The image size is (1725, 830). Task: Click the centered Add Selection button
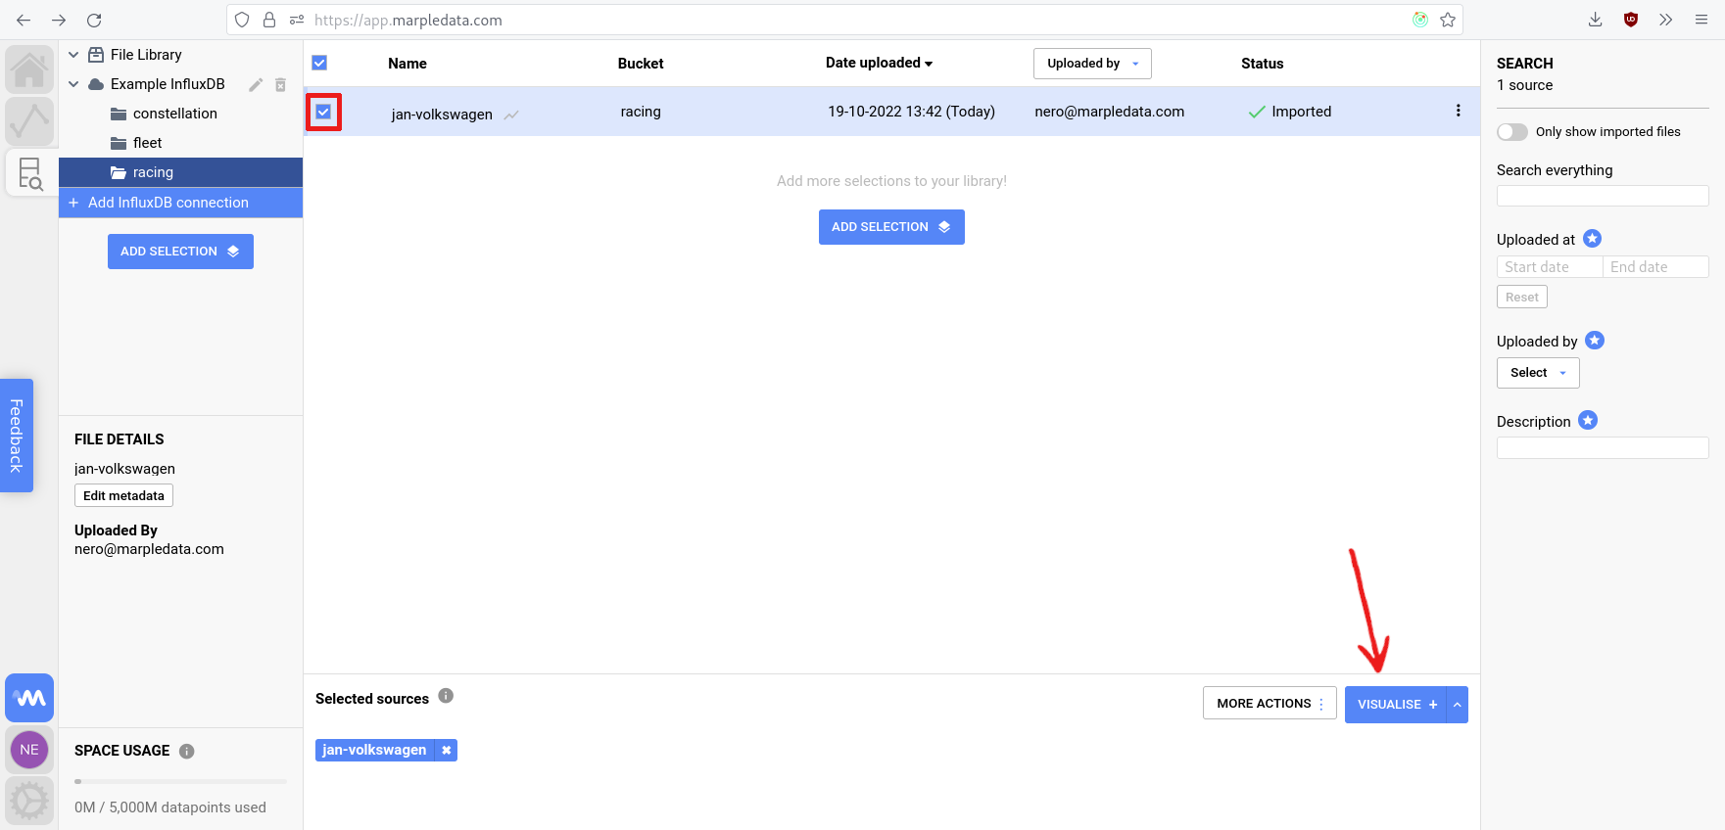coord(891,227)
